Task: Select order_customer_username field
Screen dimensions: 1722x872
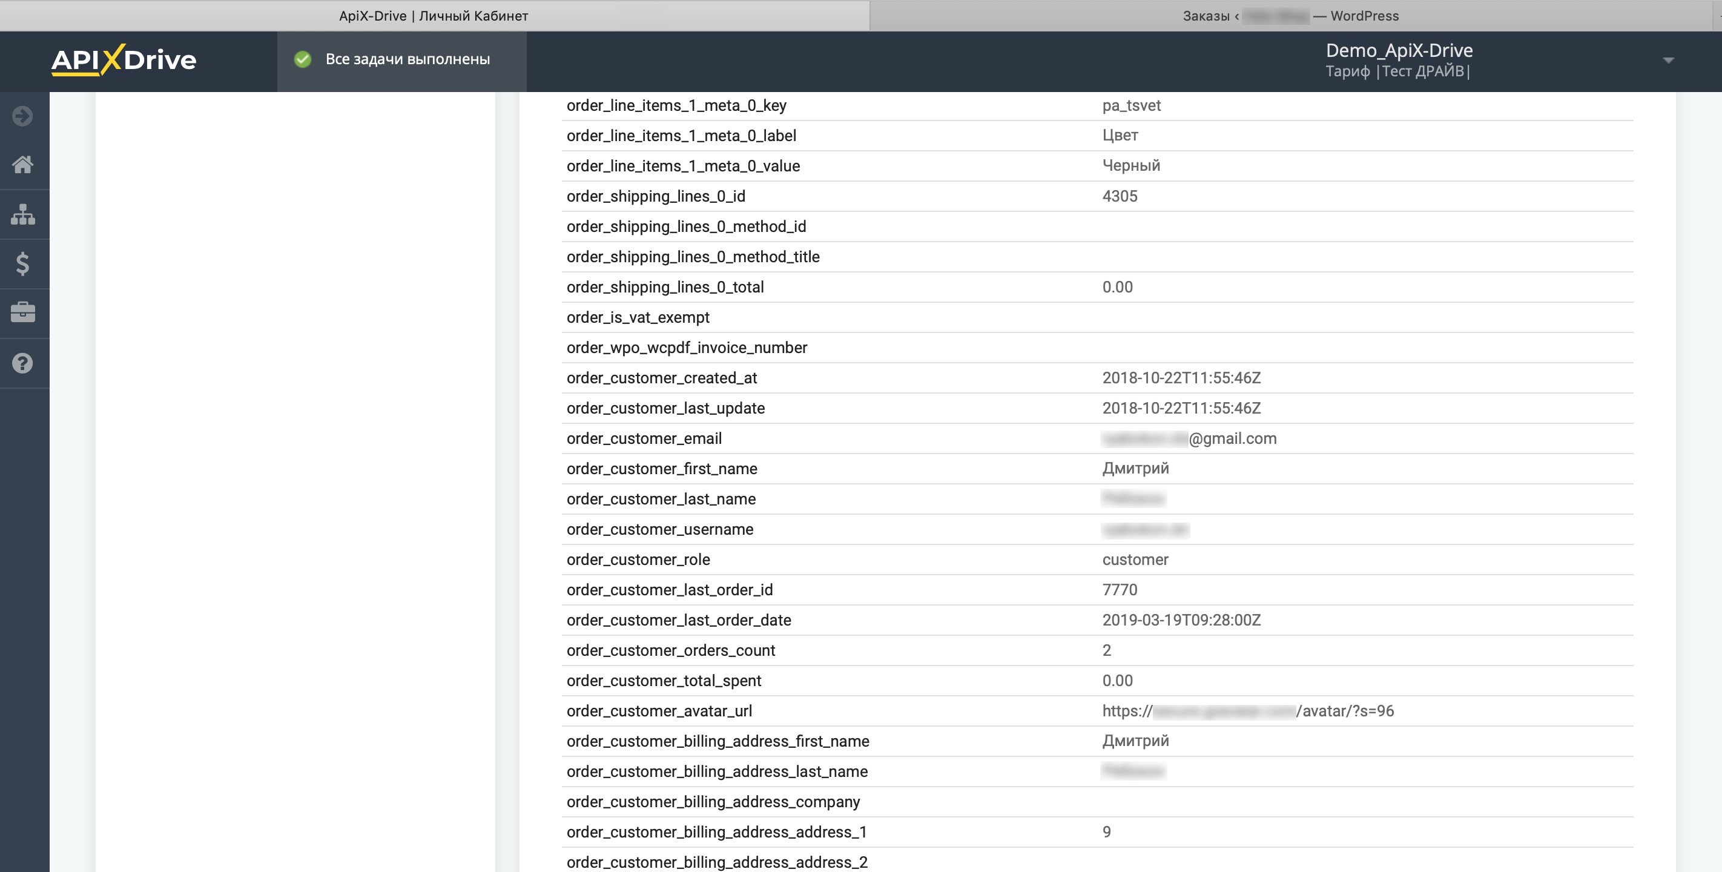Action: 660,529
